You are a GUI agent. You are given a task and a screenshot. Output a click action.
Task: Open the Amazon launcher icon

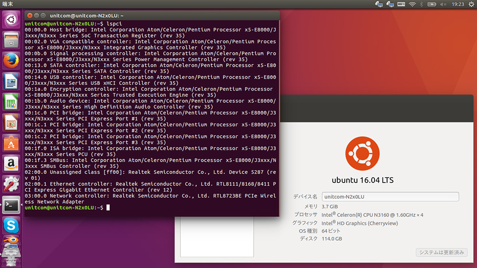pos(11,164)
